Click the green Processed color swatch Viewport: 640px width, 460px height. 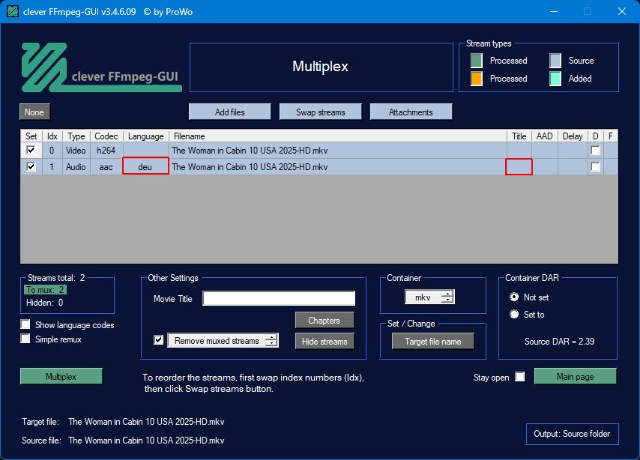click(x=476, y=61)
